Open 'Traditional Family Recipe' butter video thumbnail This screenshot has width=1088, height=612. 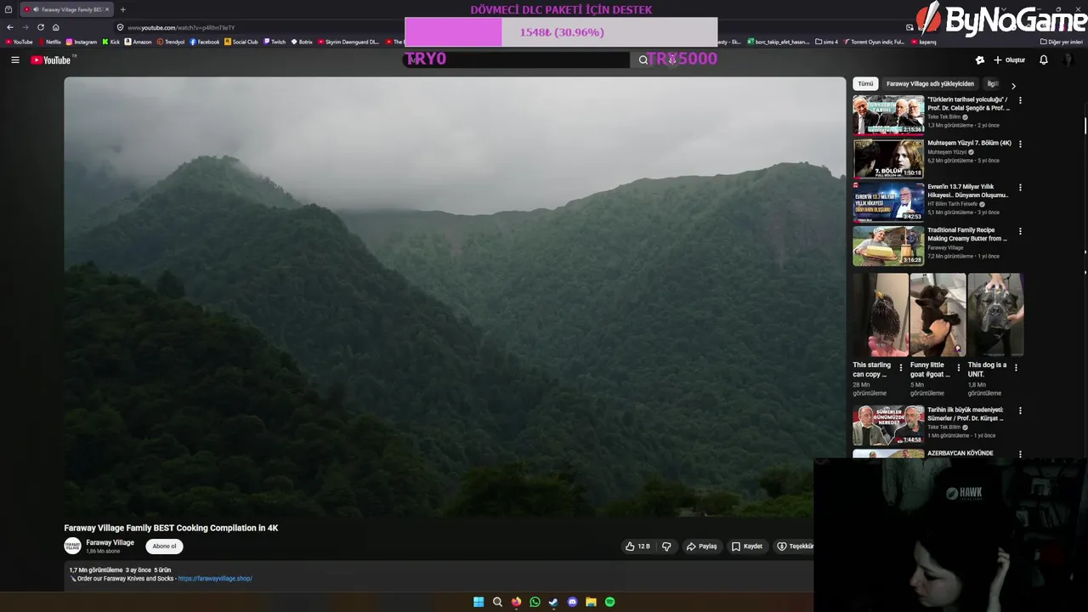point(888,245)
